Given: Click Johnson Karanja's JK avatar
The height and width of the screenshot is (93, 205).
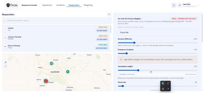Looking at the screenshot, I should [x=5, y=38].
